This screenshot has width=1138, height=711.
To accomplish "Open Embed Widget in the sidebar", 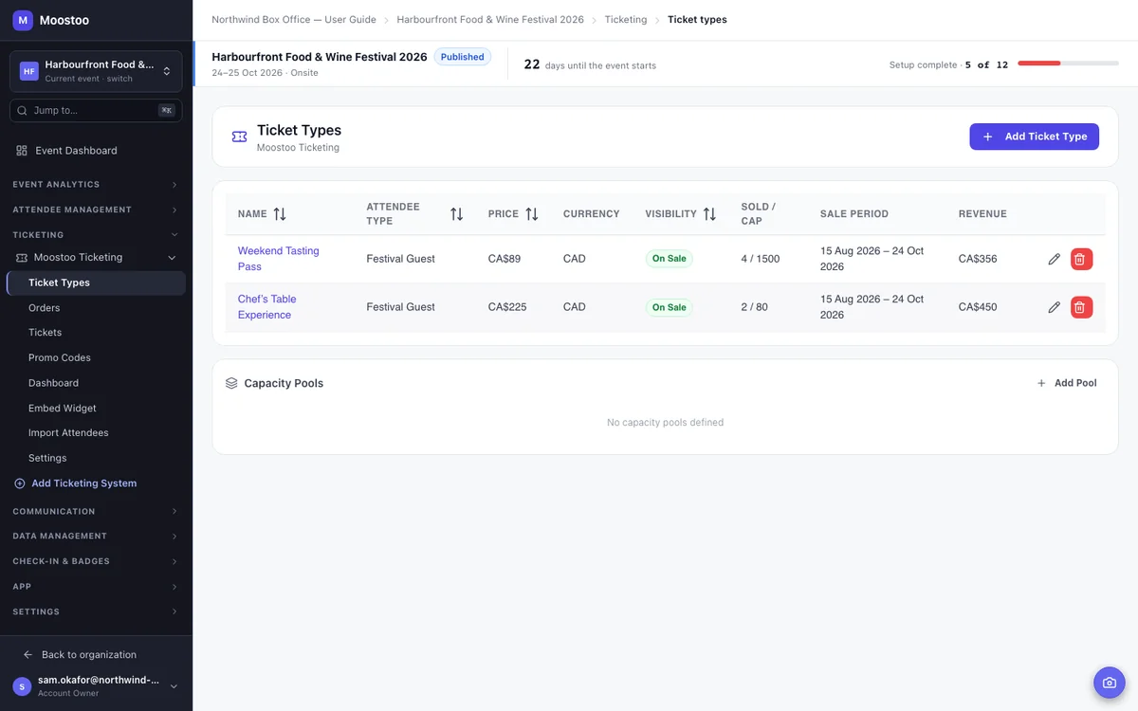I will (x=96, y=409).
